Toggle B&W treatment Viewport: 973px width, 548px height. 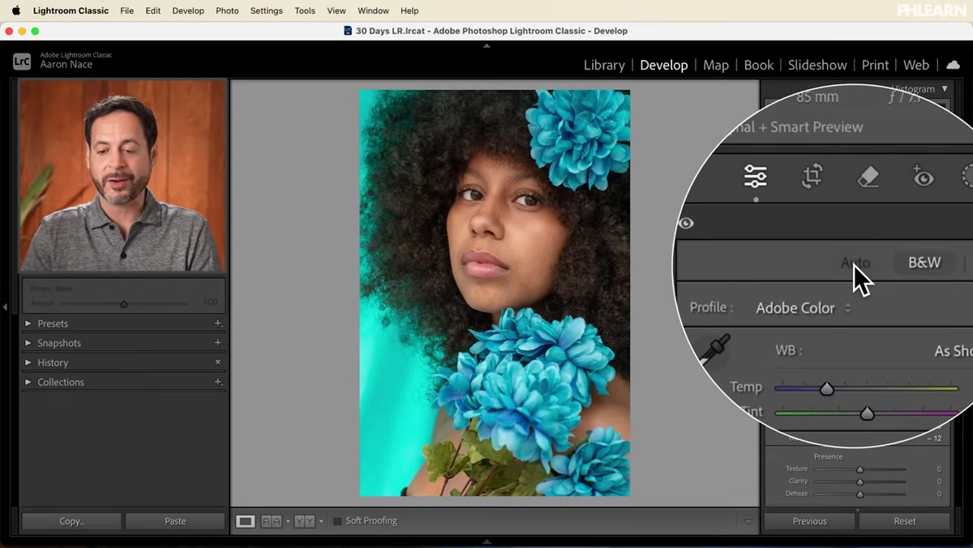[x=924, y=263]
